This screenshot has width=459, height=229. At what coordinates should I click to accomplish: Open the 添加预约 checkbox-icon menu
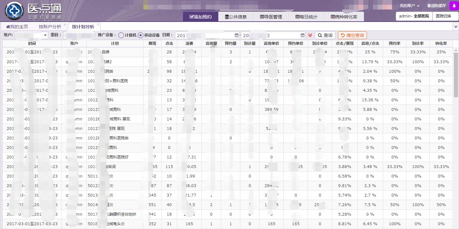pos(200,17)
